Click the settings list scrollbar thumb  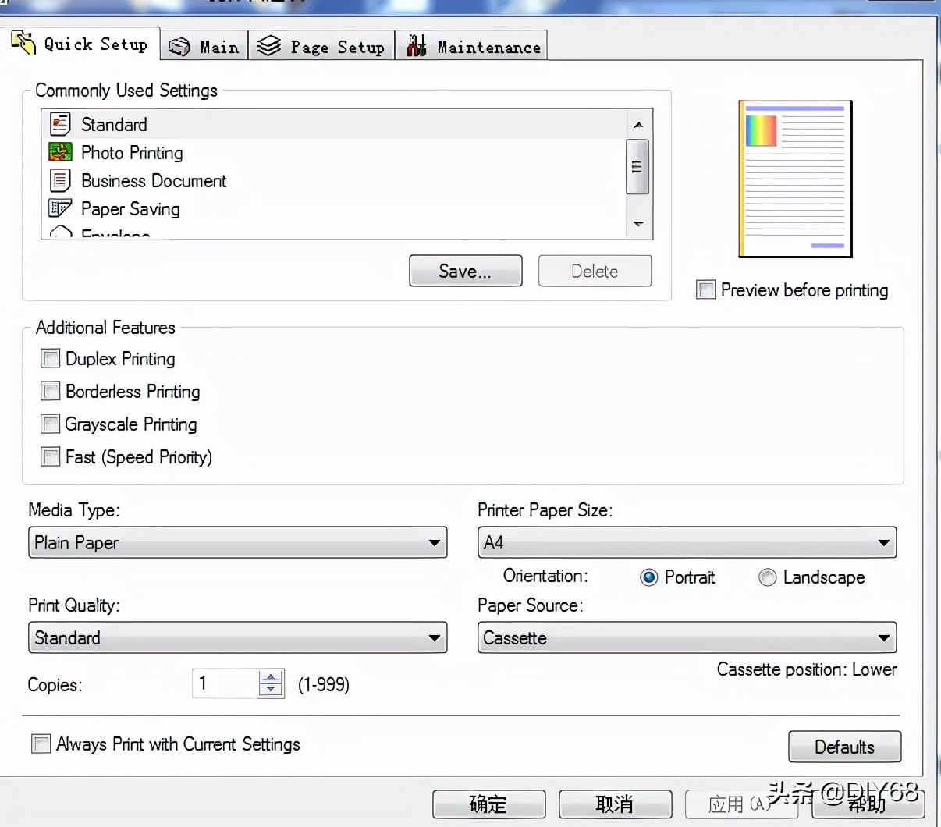coord(637,166)
